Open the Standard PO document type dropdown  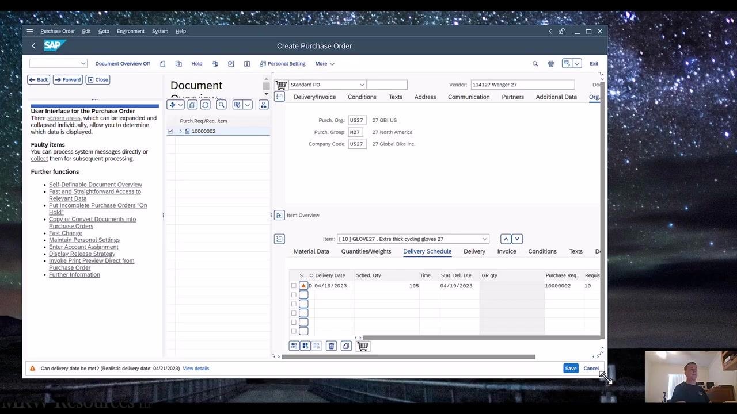click(x=362, y=85)
